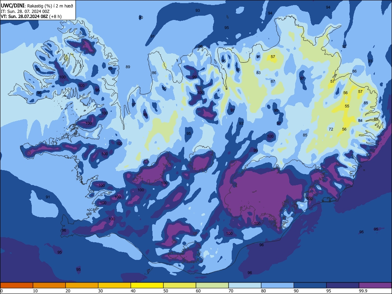Click the 'IT: Sun. 28. 07. 2024 00Z' line
Image resolution: width=392 pixels, height=294 pixels.
[x=25, y=11]
